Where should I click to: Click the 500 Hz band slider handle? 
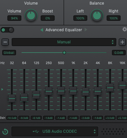pyautogui.click(x=61, y=91)
